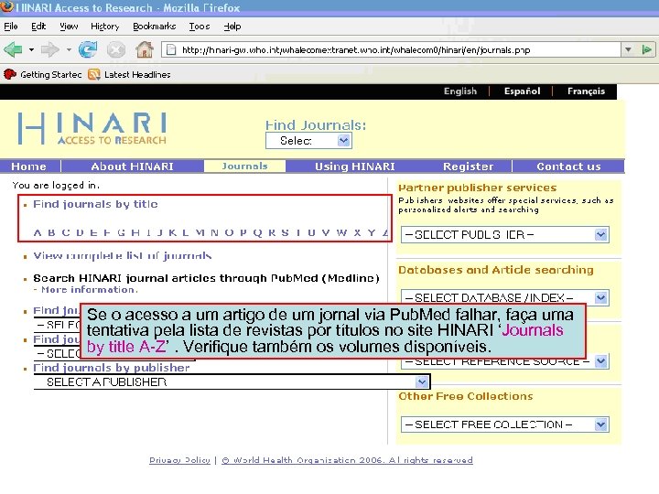Click the Firefox Forward arrow button
The image size is (659, 494).
click(x=49, y=50)
